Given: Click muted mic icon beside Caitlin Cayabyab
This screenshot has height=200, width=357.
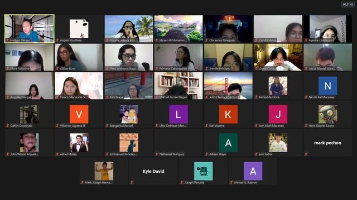Looking at the screenshot, I should tap(8, 126).
